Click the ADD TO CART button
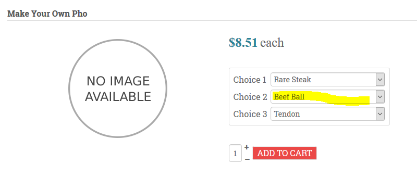Viewport: 417px width, 189px height. pyautogui.click(x=285, y=153)
